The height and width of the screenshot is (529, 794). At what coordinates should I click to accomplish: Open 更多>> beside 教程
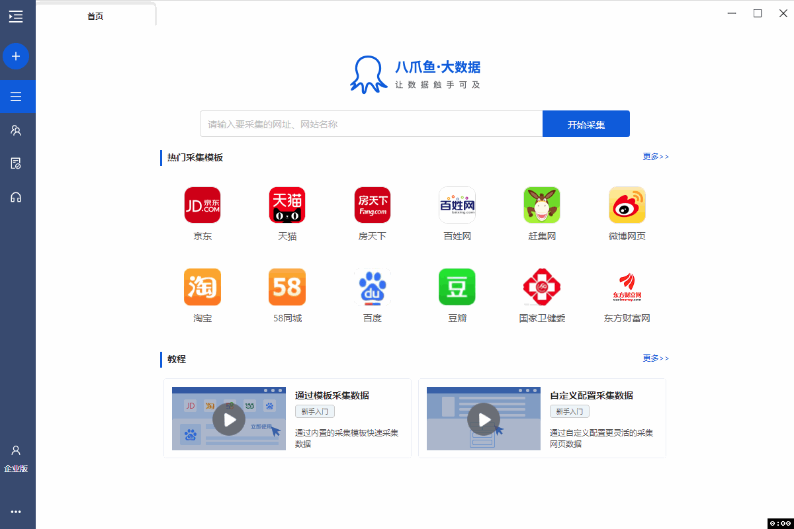click(x=656, y=358)
